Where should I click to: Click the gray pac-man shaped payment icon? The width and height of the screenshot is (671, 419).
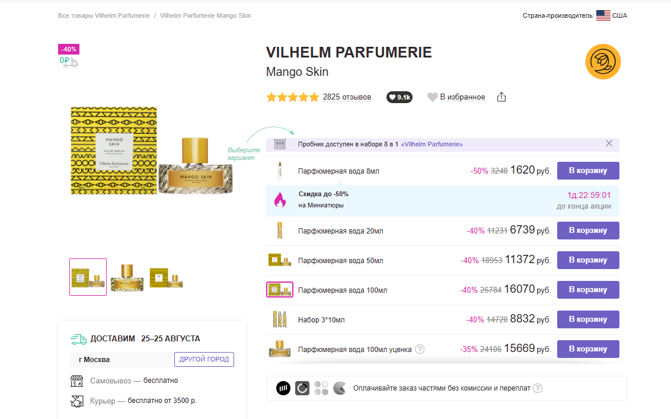pos(339,388)
